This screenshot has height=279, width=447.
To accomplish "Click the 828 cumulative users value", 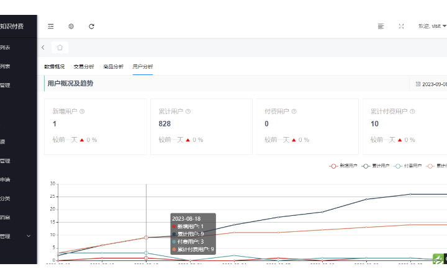I will (165, 124).
